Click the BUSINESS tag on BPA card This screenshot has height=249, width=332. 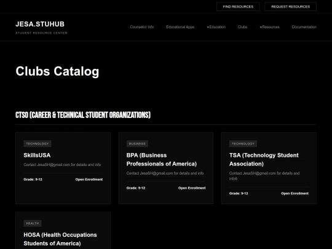point(137,144)
